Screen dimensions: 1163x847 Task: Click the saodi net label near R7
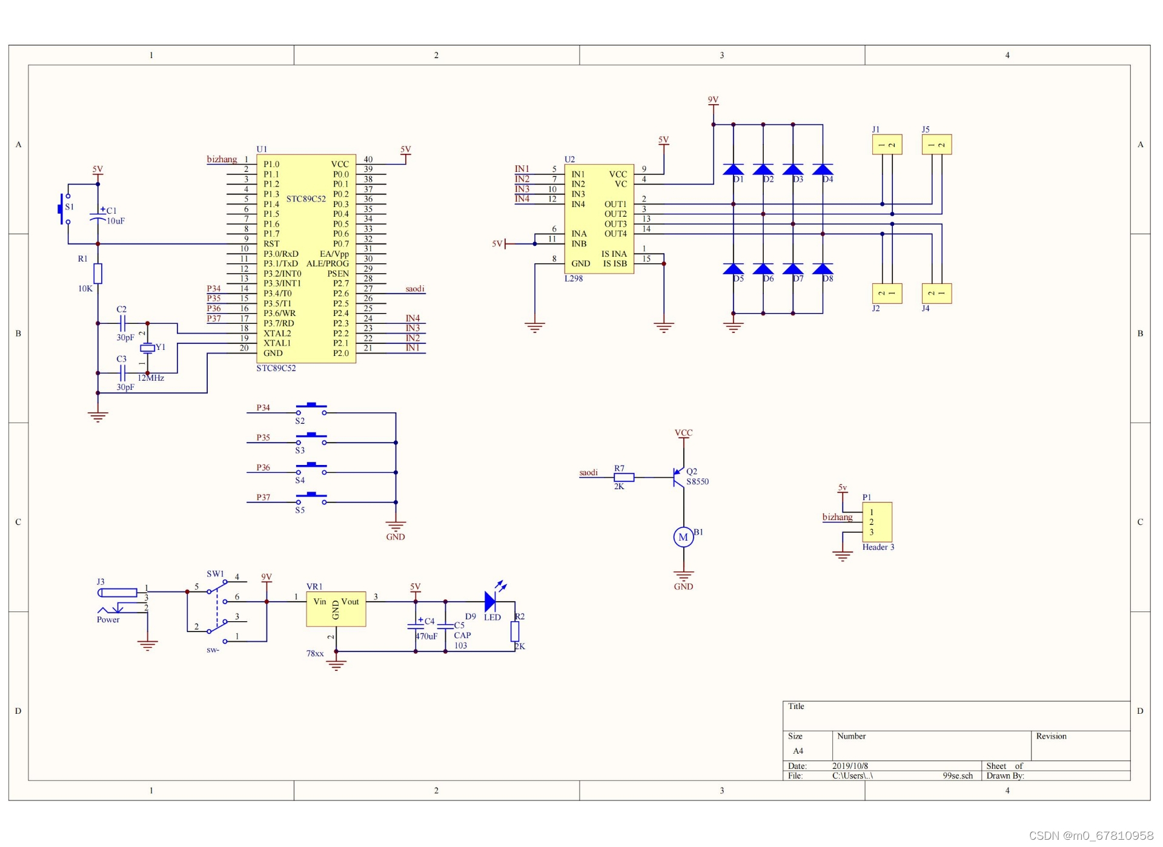pos(588,472)
